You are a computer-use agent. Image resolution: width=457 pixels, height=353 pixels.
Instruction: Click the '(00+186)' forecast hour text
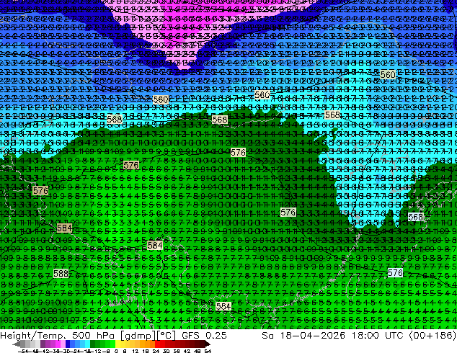(432, 336)
